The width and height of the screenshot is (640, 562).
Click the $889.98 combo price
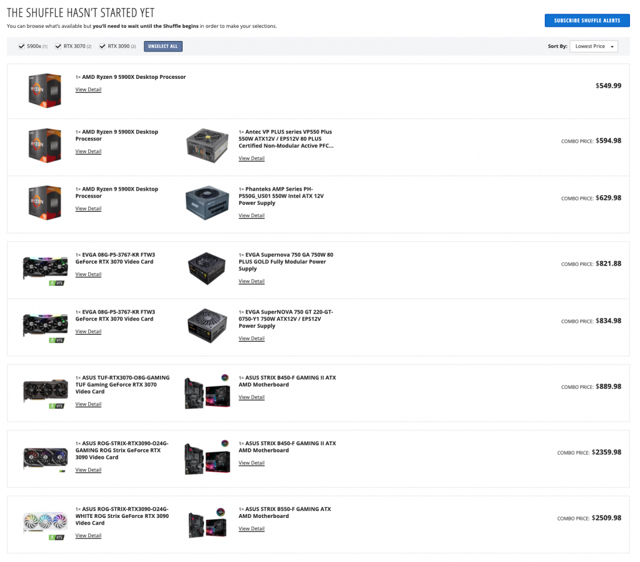(x=608, y=386)
